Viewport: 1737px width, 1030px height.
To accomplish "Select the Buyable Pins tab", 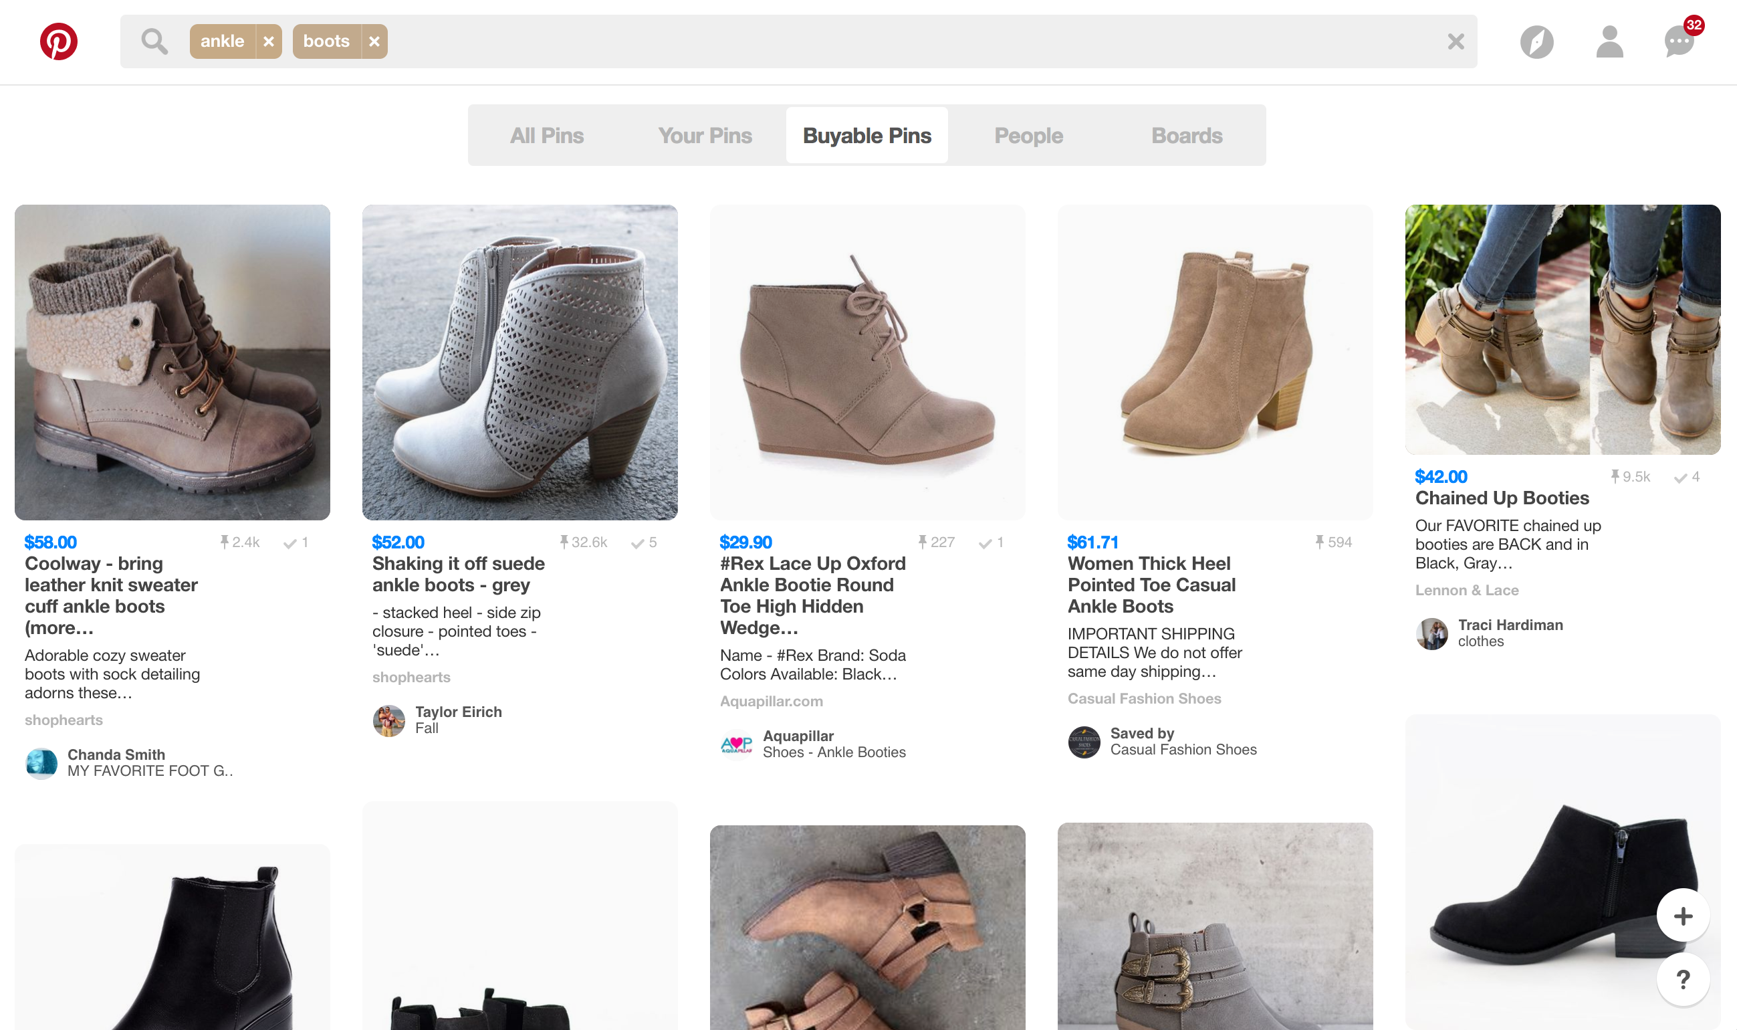I will pos(866,135).
